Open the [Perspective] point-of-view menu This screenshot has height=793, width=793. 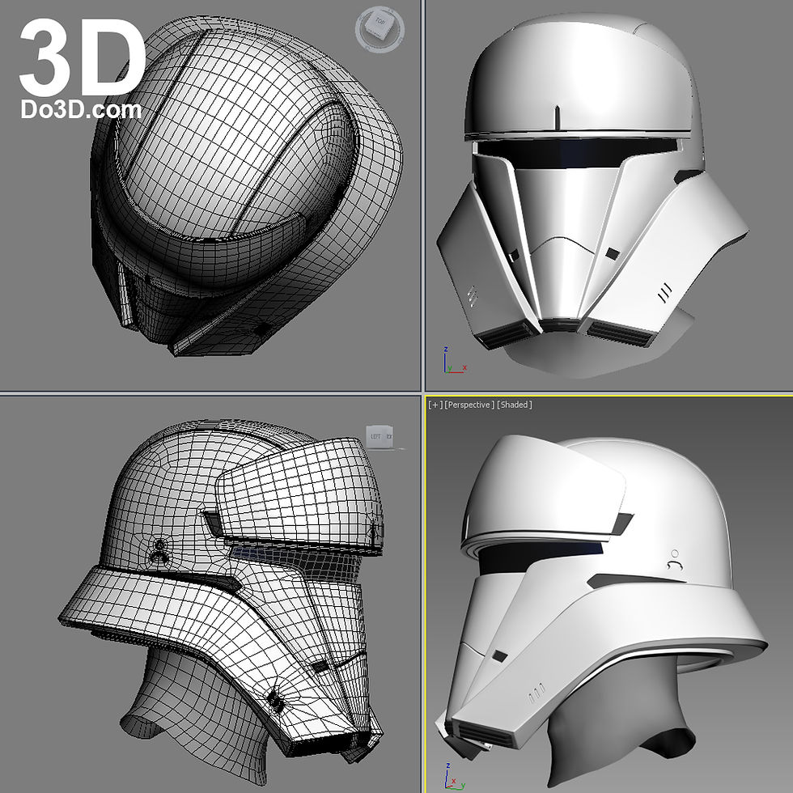click(469, 405)
